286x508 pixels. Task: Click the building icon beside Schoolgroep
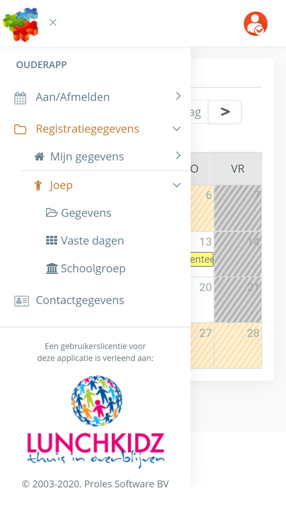[x=52, y=269]
